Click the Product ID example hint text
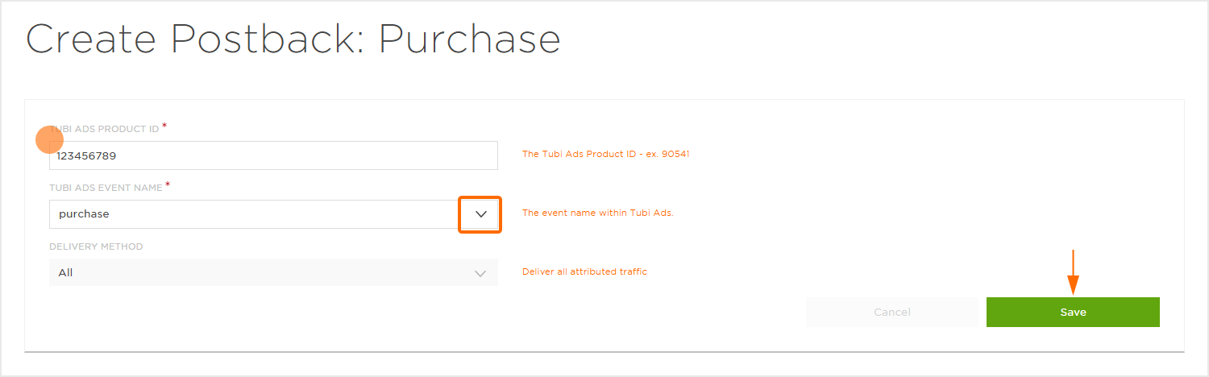The image size is (1209, 377). coord(605,154)
